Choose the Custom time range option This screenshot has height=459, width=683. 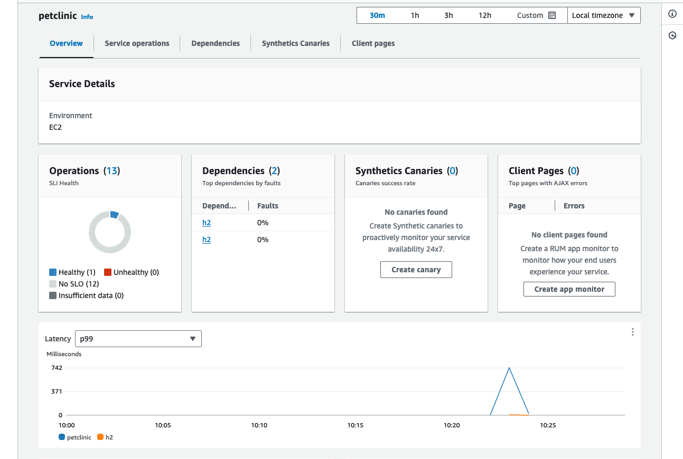pyautogui.click(x=531, y=15)
